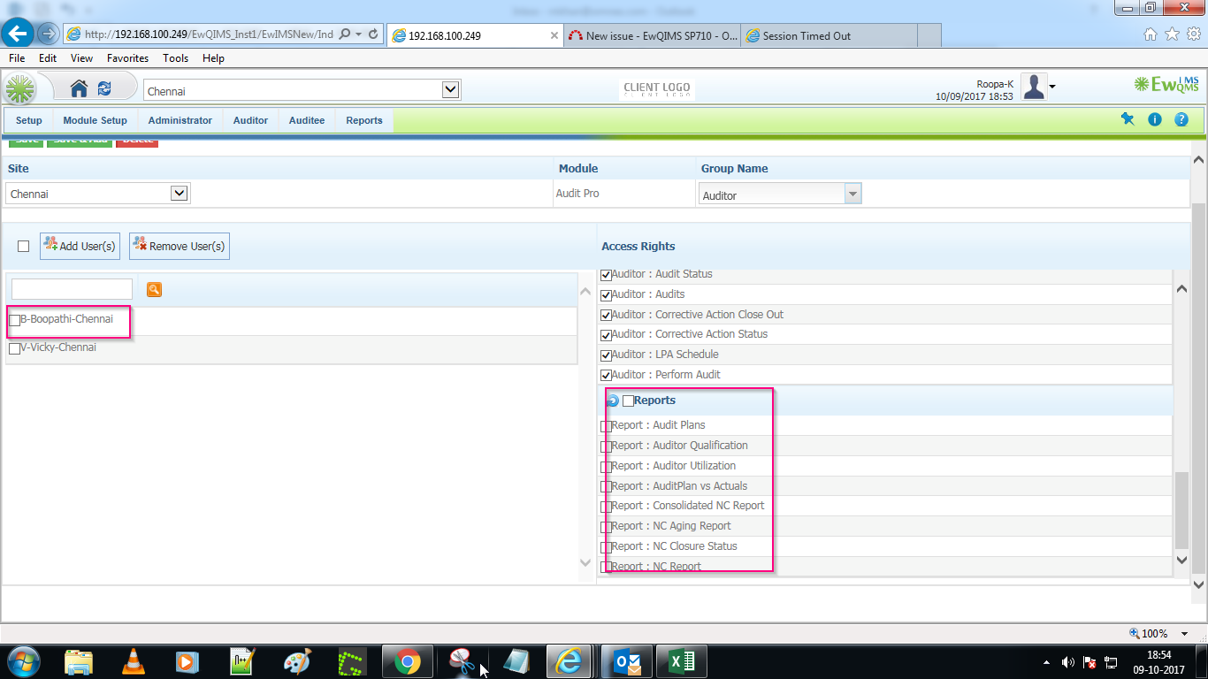Open IE Favorites menu

coord(128,58)
